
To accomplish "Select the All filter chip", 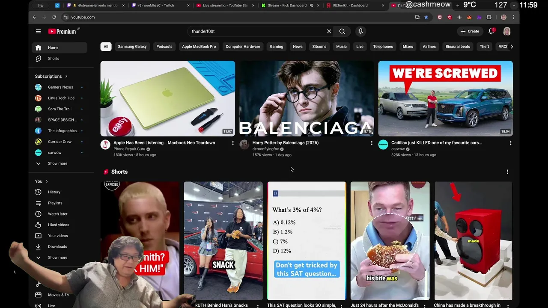I will click(x=106, y=47).
